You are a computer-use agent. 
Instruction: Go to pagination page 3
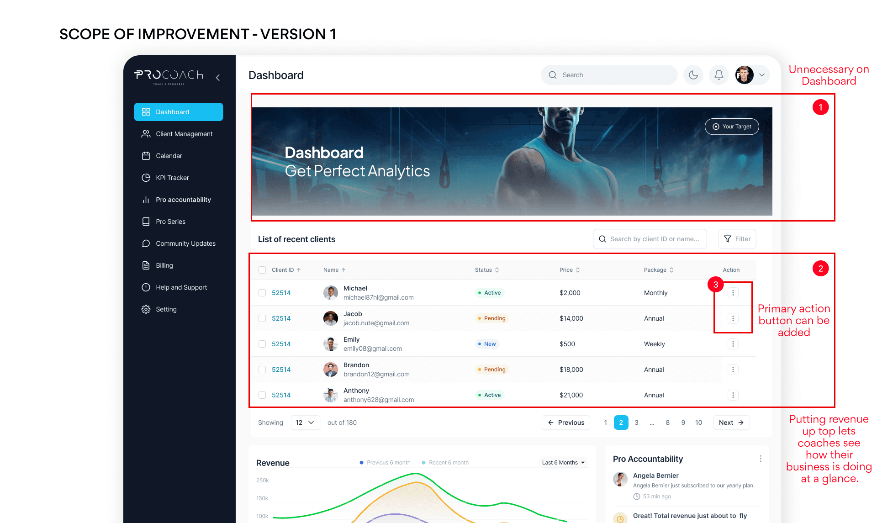[636, 423]
